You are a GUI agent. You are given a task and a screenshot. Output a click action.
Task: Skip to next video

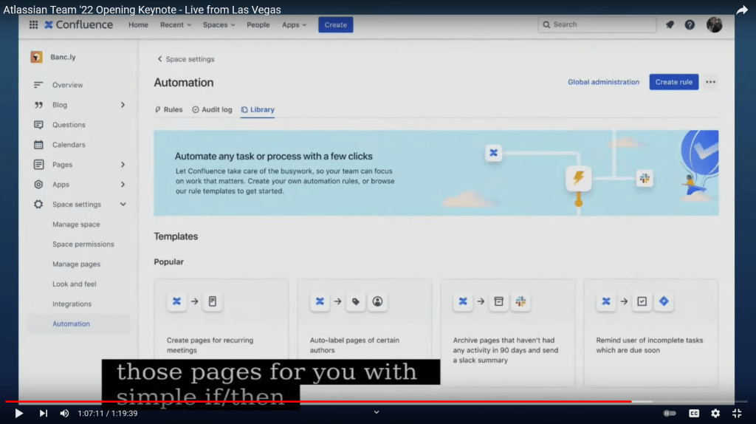tap(43, 414)
